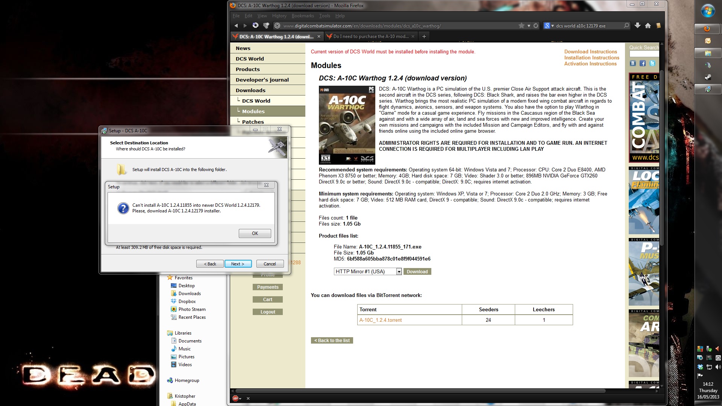This screenshot has width=722, height=406.
Task: Open the Dropbox tray icon
Action: [x=700, y=367]
